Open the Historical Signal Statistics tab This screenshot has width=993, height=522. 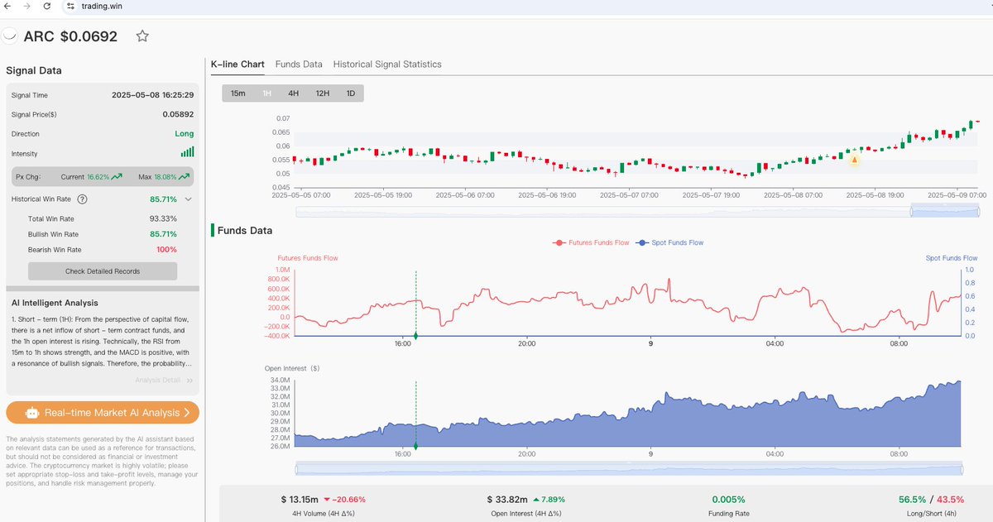click(387, 64)
